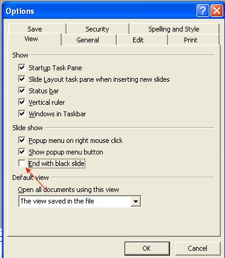Open the Edit tab
This screenshot has width=225, height=258.
coord(138,40)
